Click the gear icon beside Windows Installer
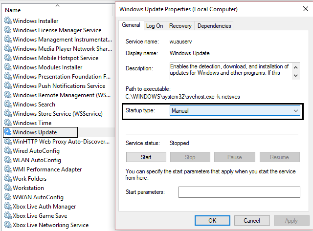The height and width of the screenshot is (231, 313). tap(7, 21)
